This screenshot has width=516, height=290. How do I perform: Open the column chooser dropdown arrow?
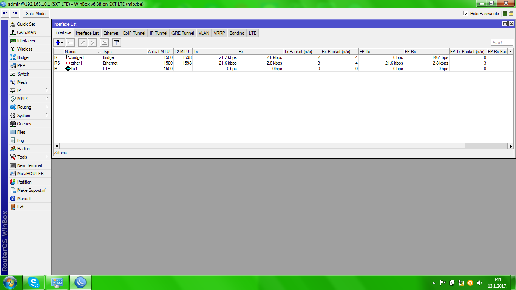click(511, 51)
